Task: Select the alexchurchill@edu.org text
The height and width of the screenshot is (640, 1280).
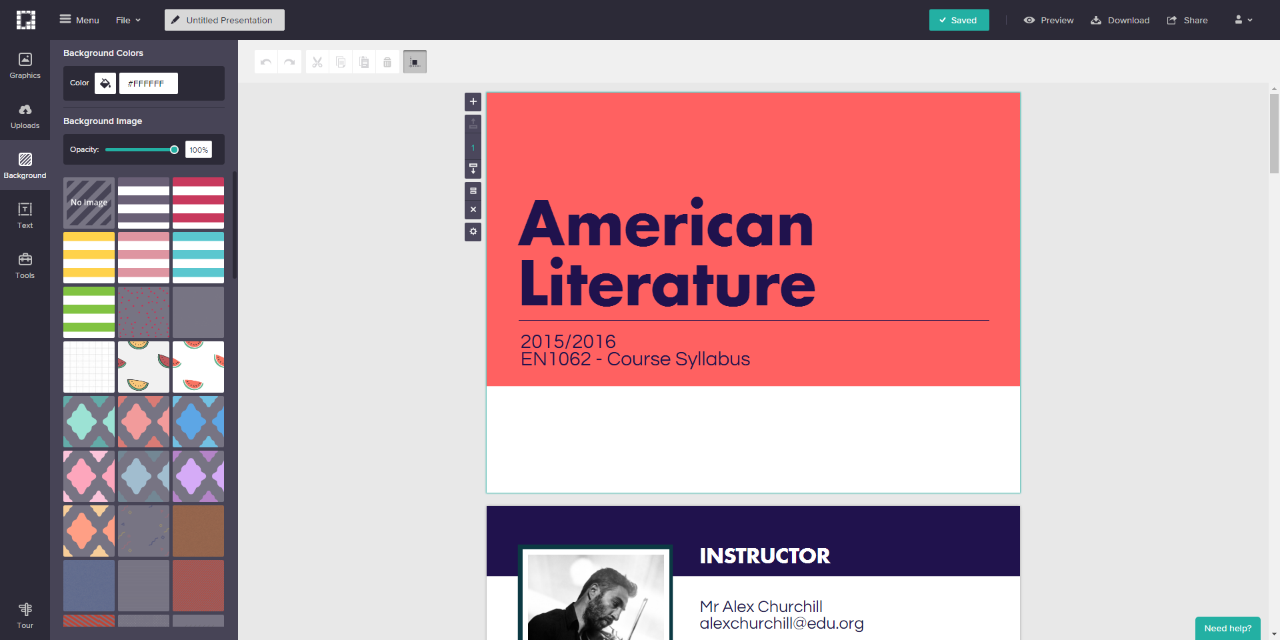Action: coord(781,624)
